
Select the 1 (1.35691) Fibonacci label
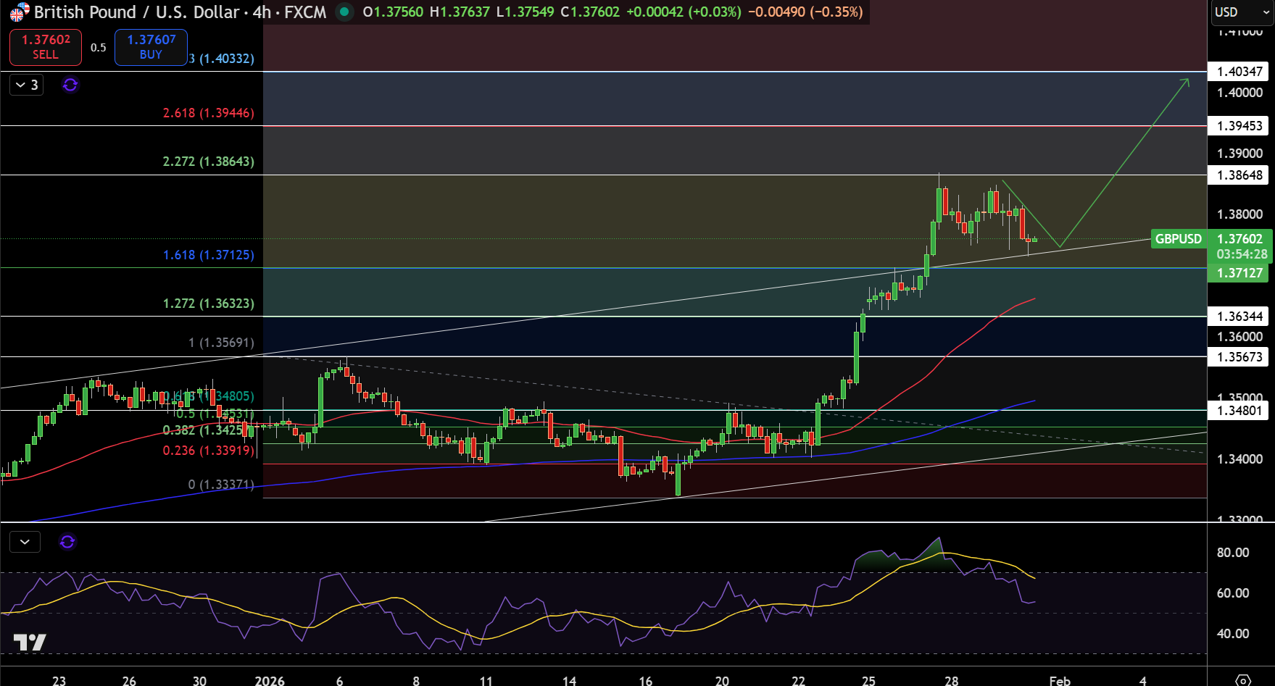(x=221, y=343)
